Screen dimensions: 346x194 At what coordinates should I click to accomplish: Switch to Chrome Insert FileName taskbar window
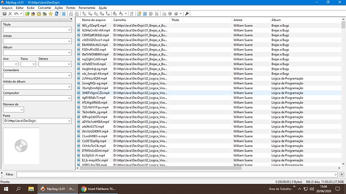tap(98, 189)
